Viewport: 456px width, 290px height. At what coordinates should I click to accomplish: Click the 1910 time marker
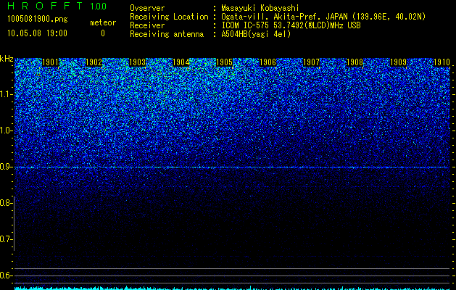[x=442, y=62]
